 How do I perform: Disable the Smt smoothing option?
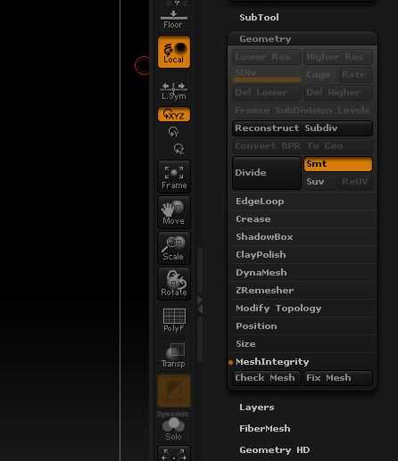pyautogui.click(x=338, y=164)
